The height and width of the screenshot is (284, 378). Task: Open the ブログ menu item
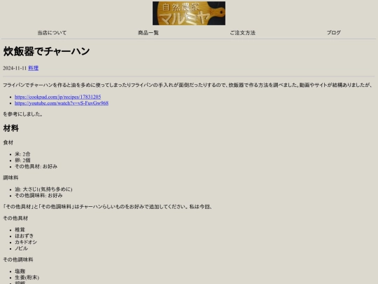pyautogui.click(x=334, y=32)
